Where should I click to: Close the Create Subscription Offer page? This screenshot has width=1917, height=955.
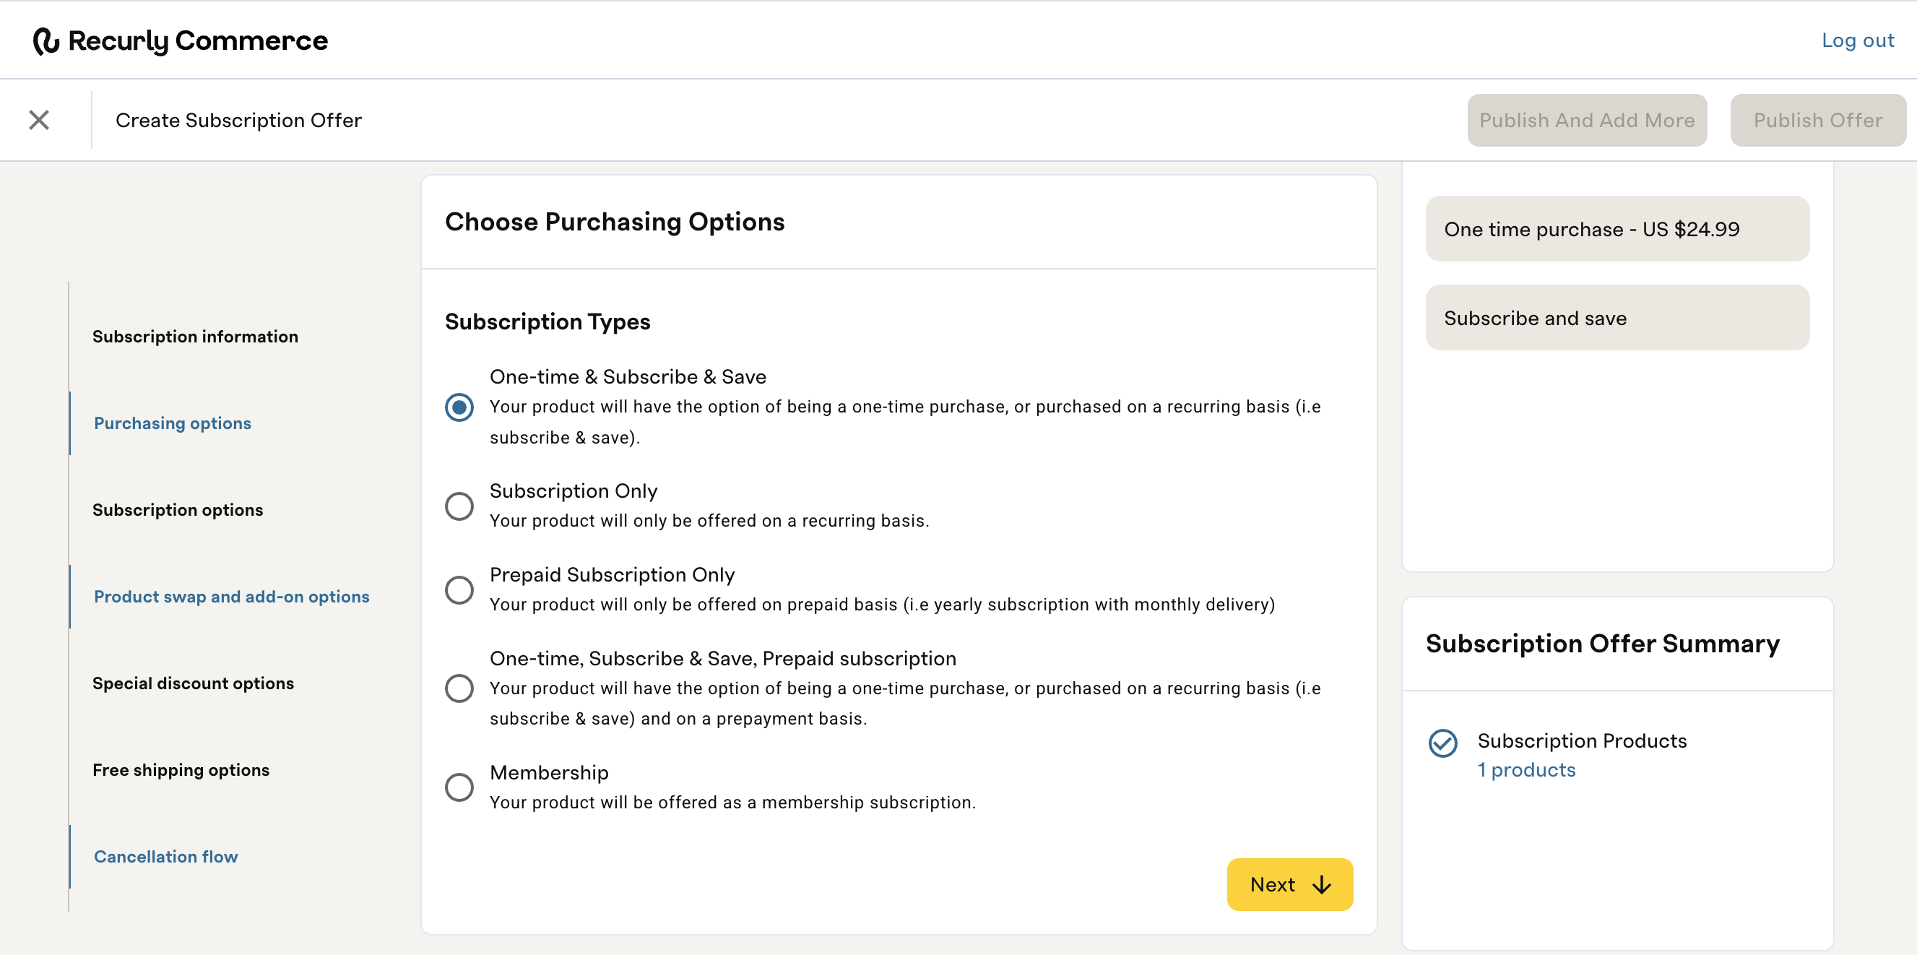pos(39,120)
